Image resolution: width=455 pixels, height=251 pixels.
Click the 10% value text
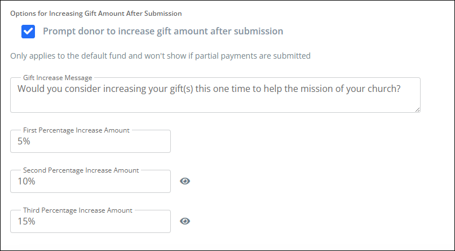(26, 182)
